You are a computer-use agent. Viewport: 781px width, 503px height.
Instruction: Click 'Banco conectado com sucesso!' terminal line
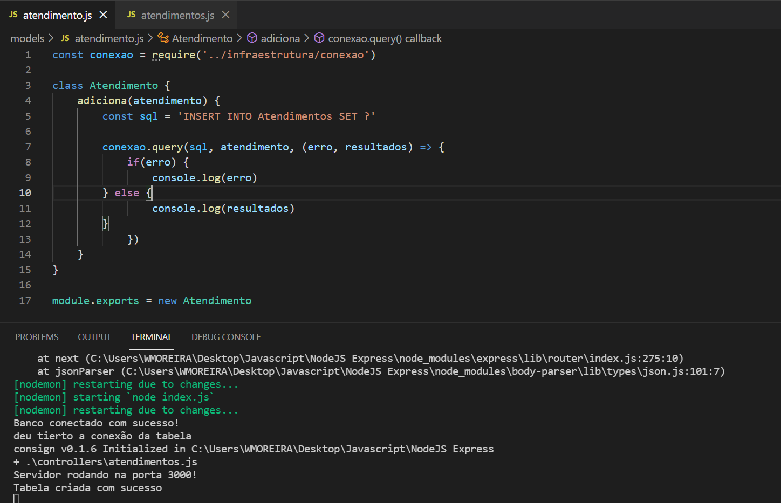point(96,423)
